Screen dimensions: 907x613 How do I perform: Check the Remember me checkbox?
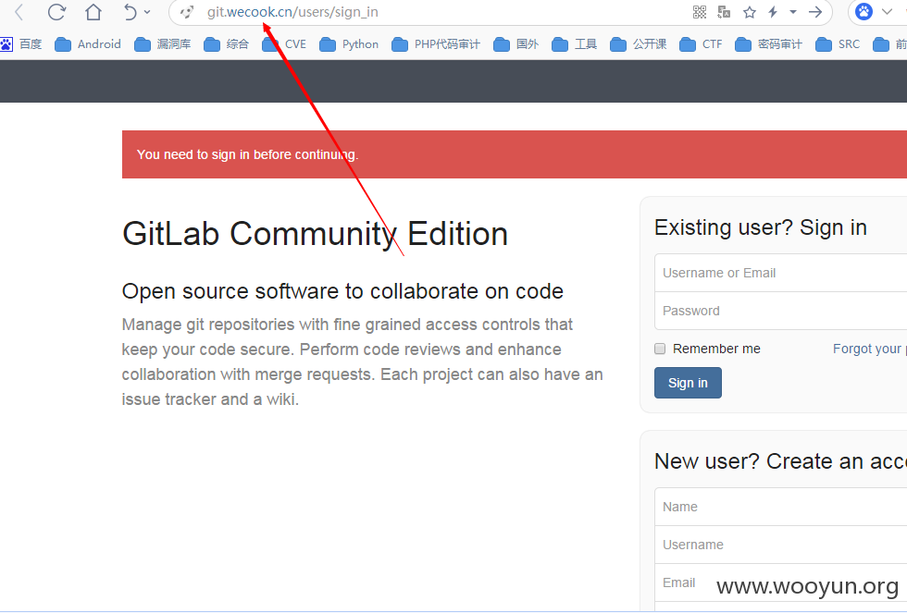[660, 349]
